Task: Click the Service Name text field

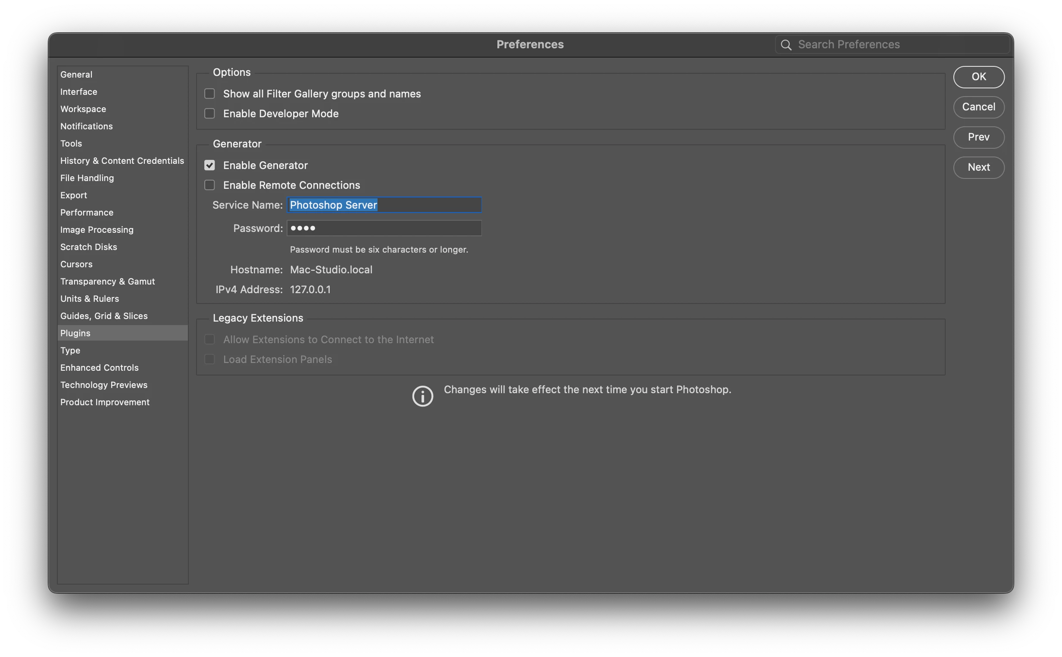Action: (x=384, y=205)
